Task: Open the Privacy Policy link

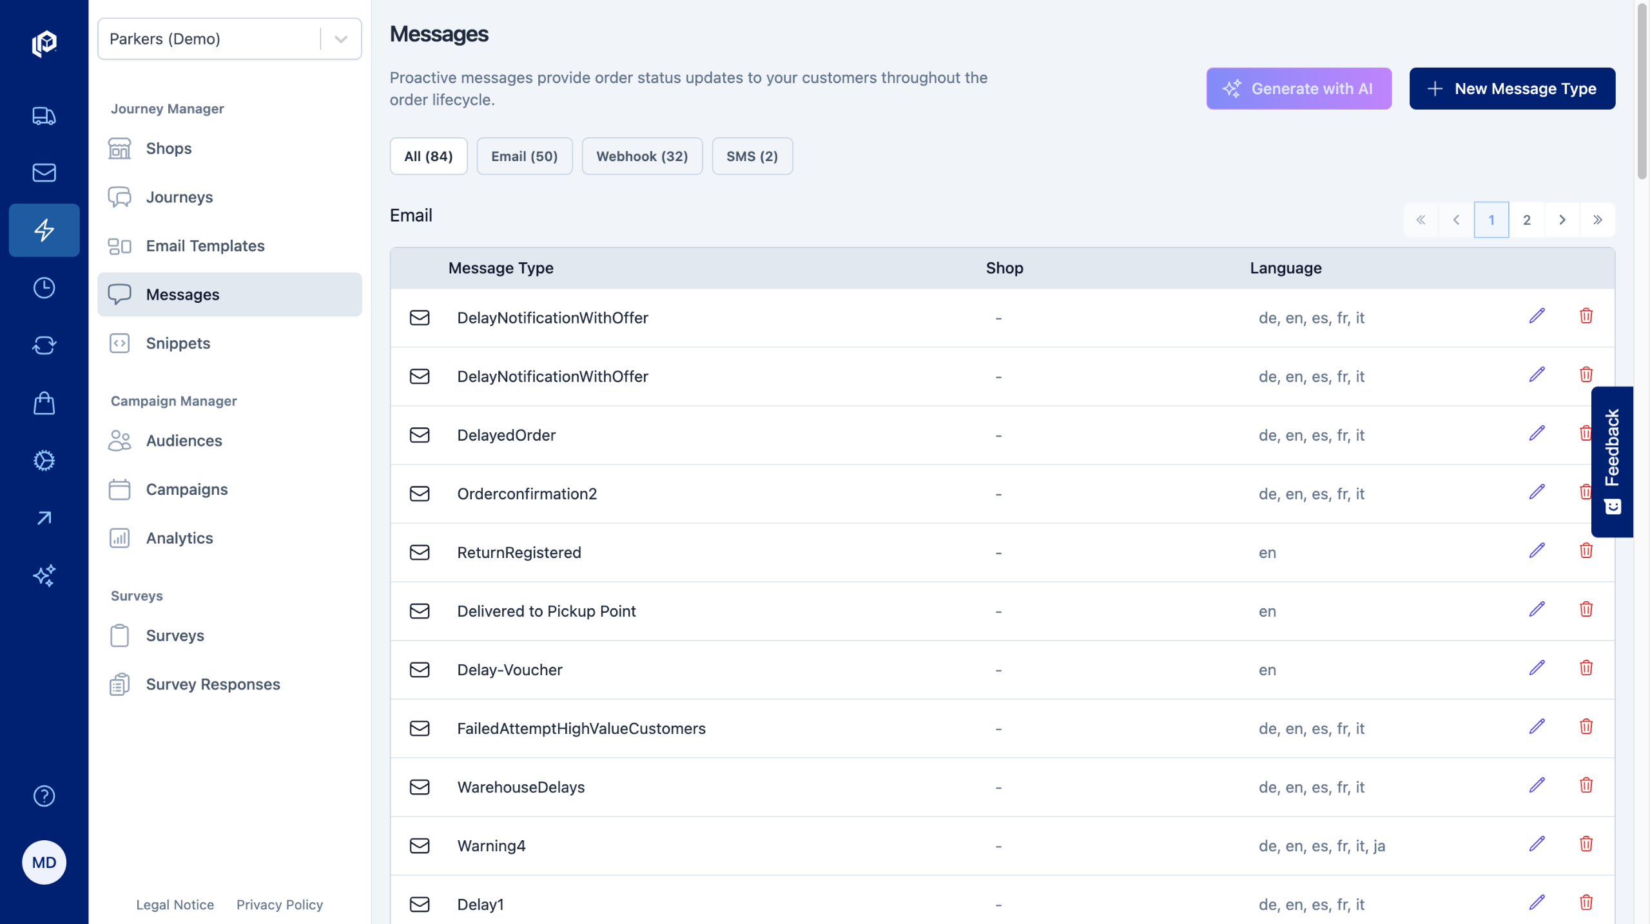Action: click(279, 905)
